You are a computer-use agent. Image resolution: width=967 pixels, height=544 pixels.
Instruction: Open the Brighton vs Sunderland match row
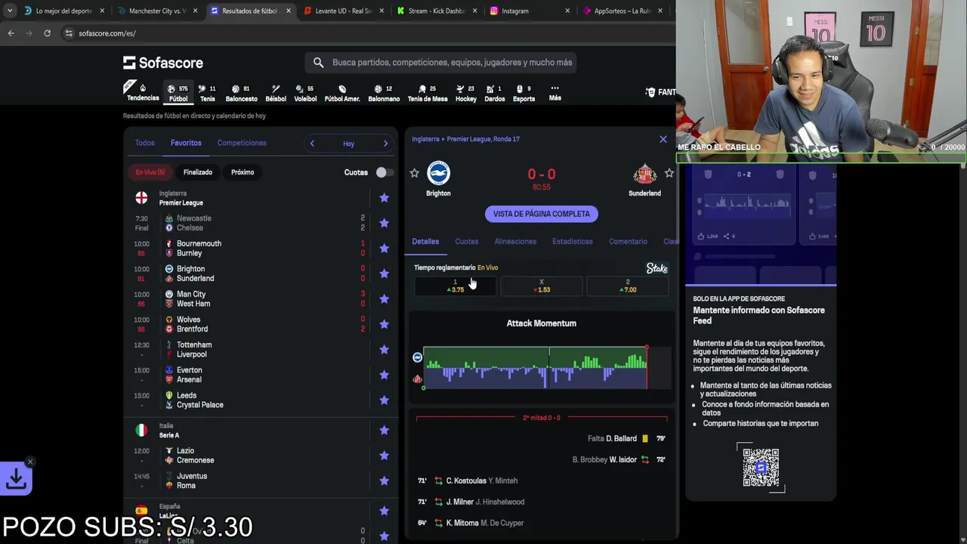261,274
